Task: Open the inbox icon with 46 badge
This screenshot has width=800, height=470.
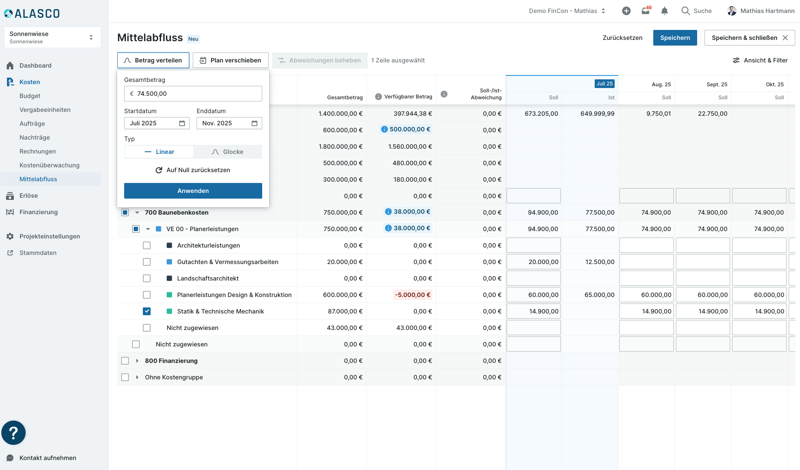Action: pyautogui.click(x=645, y=11)
